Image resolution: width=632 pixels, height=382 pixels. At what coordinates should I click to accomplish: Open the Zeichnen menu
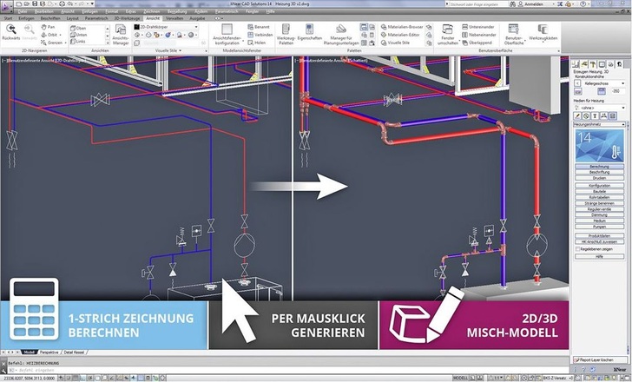[x=152, y=11]
